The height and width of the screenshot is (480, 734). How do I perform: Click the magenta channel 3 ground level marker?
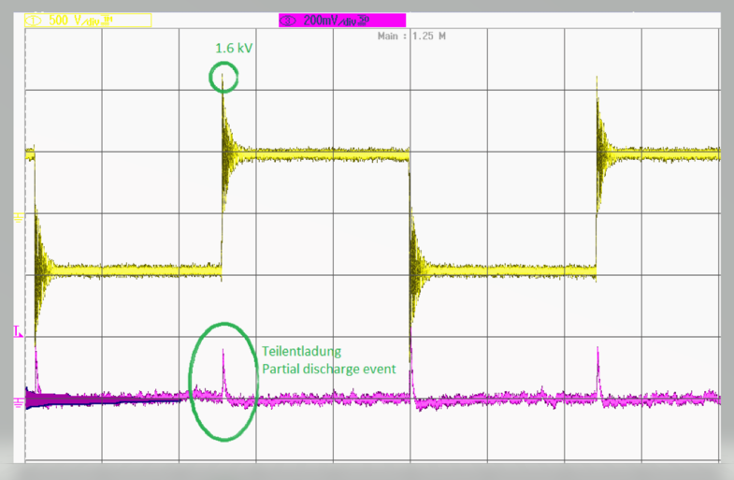19,402
